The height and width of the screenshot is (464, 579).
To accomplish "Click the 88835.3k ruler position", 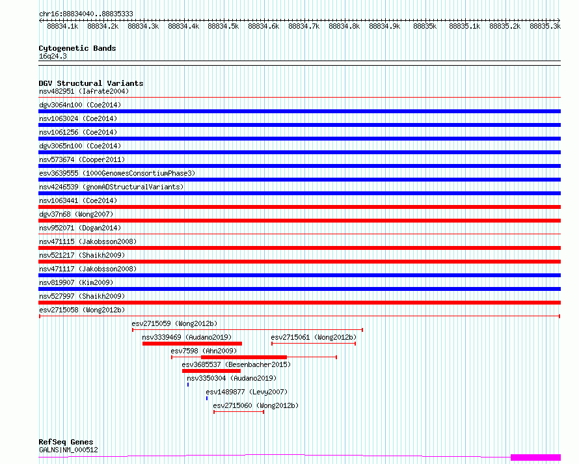I will [x=545, y=26].
